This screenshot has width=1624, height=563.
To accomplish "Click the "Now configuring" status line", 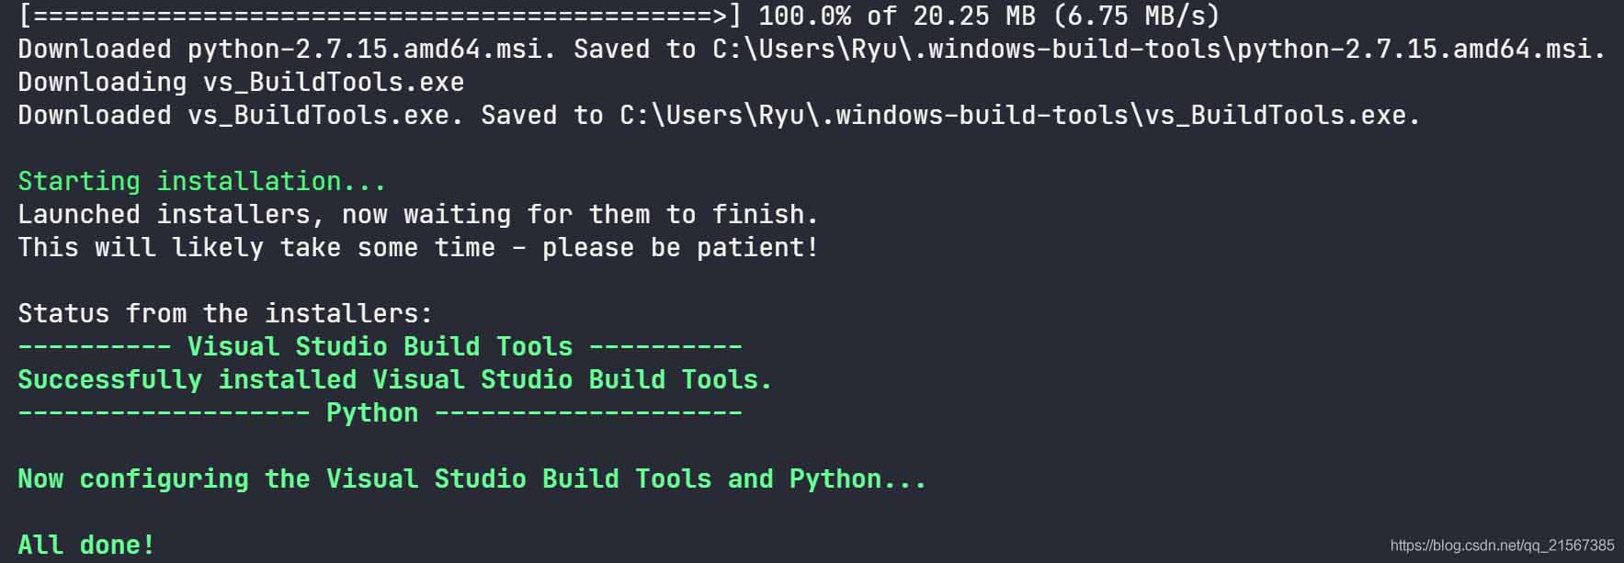I will point(471,479).
